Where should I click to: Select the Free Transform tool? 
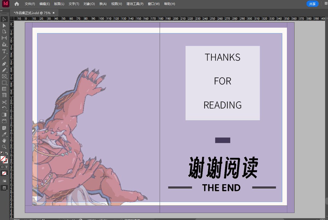coord(4,108)
